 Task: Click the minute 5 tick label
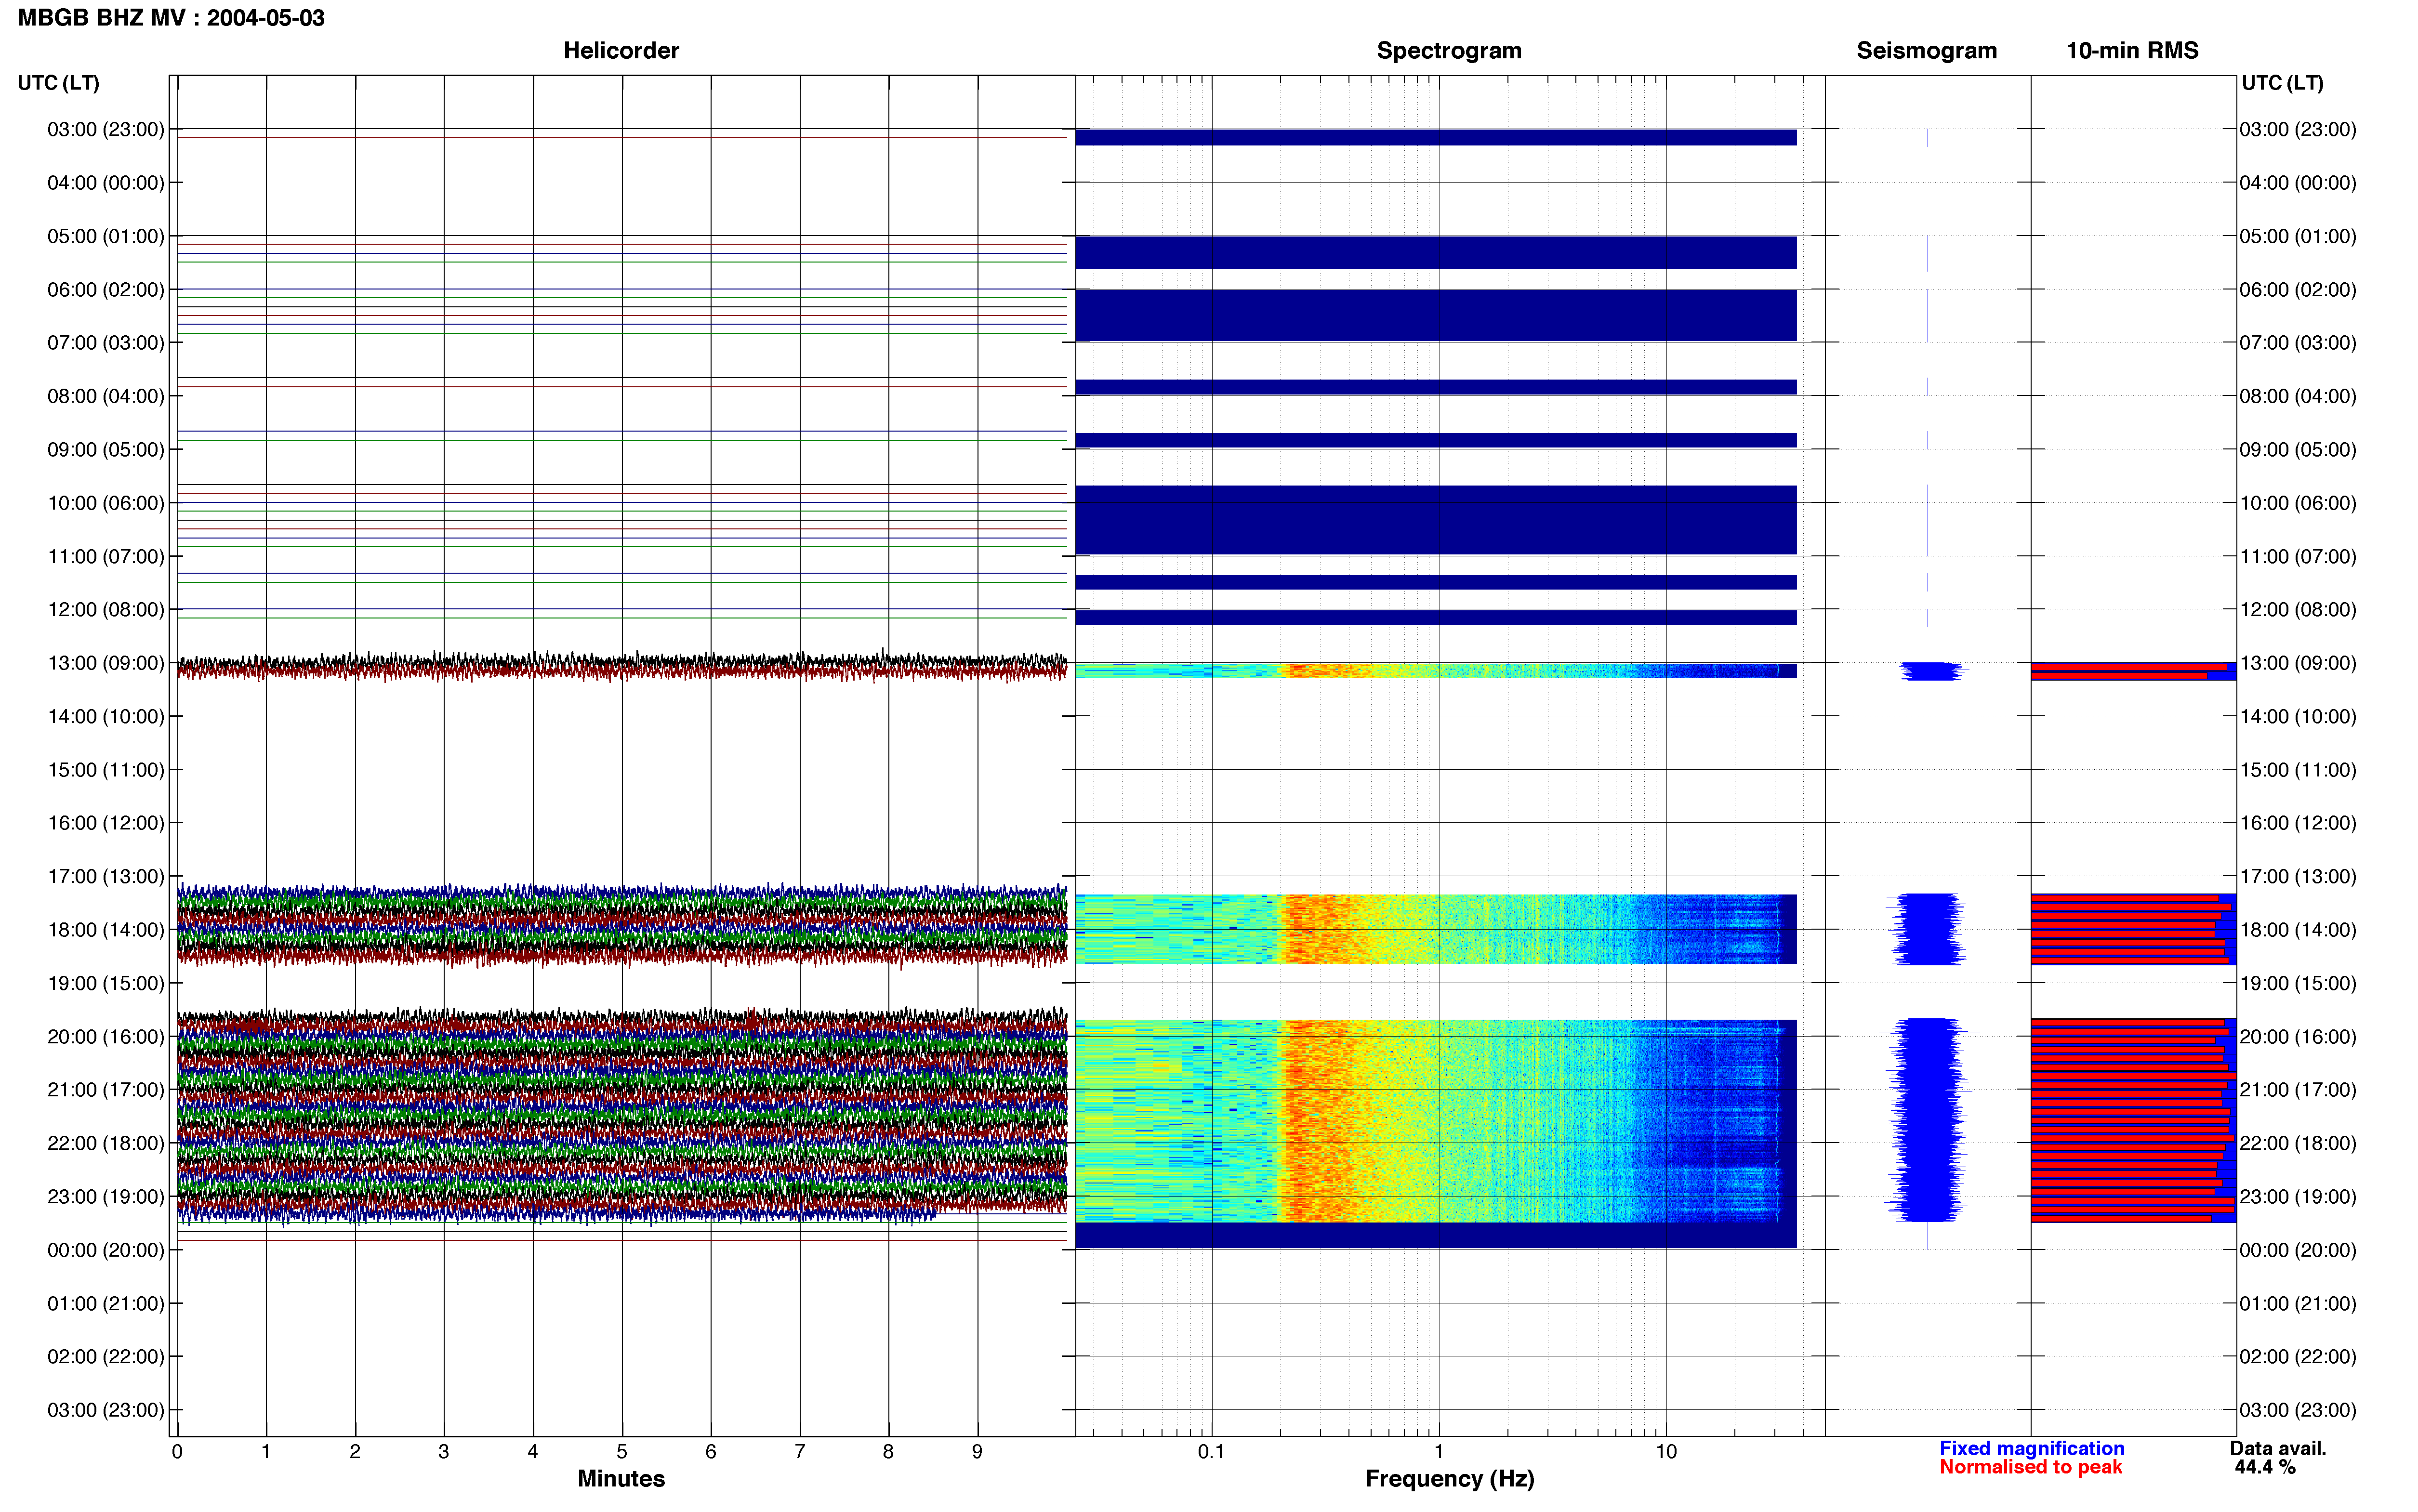[x=622, y=1452]
